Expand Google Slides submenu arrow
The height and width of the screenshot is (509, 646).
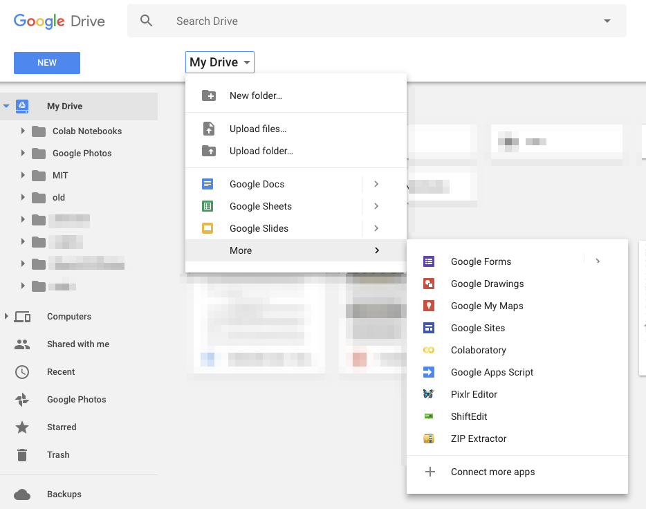click(x=376, y=228)
